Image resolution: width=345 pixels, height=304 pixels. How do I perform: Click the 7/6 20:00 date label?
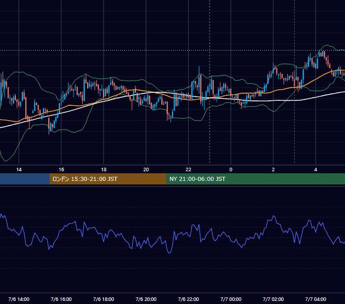pyautogui.click(x=146, y=299)
